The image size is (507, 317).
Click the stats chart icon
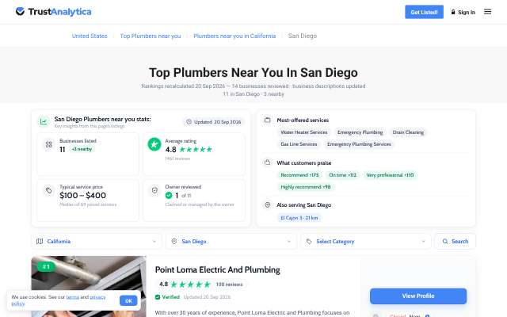click(44, 122)
